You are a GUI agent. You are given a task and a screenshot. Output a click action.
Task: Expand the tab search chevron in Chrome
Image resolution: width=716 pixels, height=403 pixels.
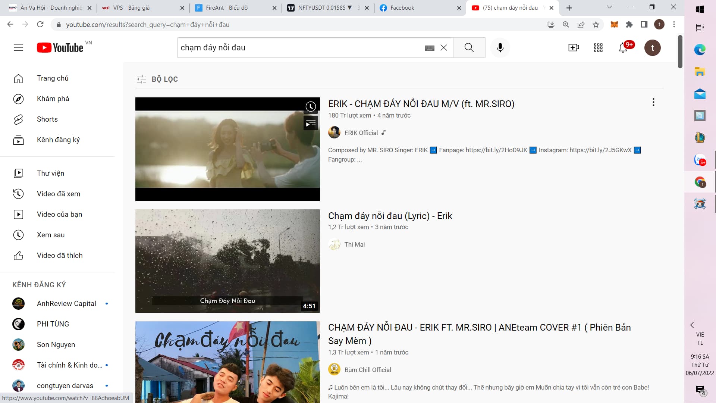coord(609,7)
